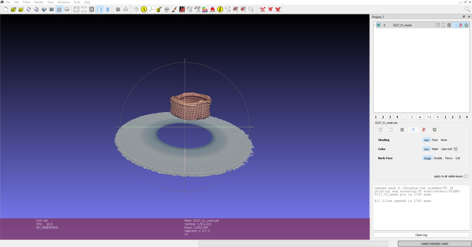Set Color to Mesh
The height and width of the screenshot is (247, 472).
pos(435,149)
